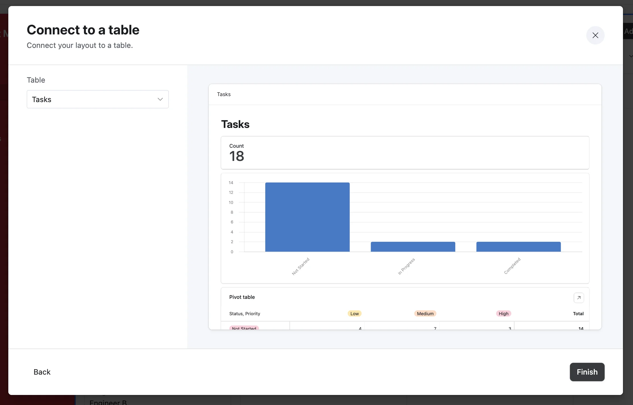The width and height of the screenshot is (633, 405).
Task: Click the In Progress chart bar
Action: [413, 247]
